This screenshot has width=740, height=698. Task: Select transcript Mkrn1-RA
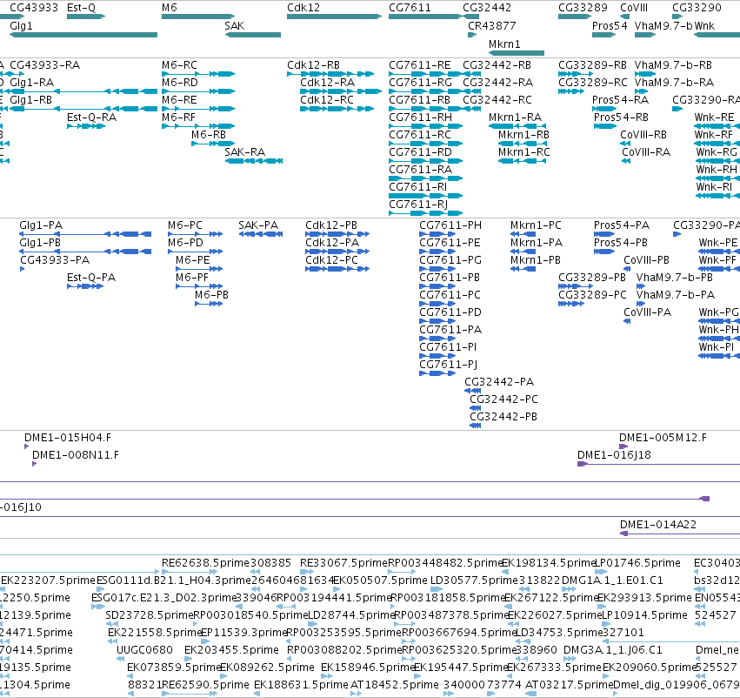(517, 126)
